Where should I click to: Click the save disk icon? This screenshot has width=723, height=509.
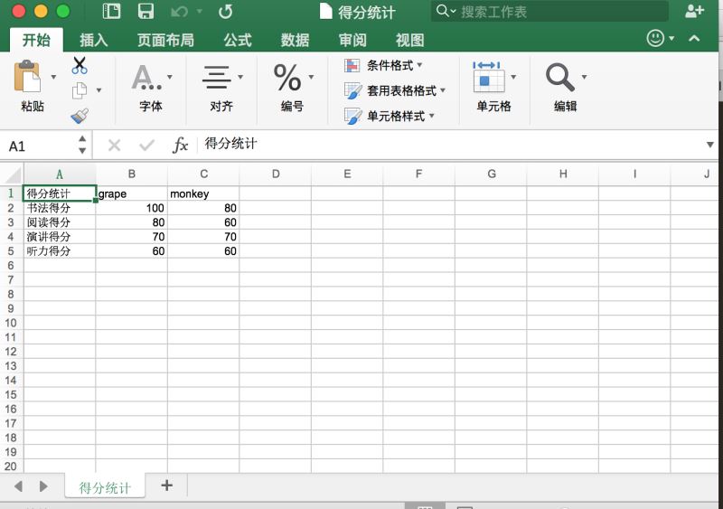(146, 11)
